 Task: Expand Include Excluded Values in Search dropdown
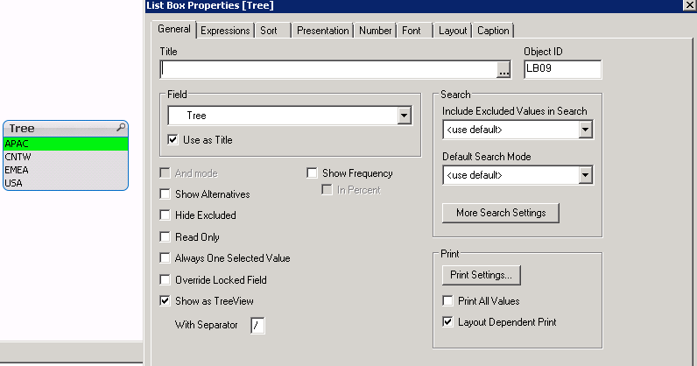pos(586,130)
